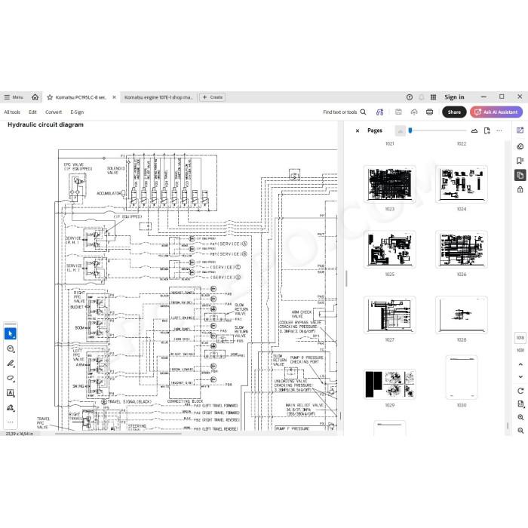This screenshot has width=528, height=528.
Task: Open the bookmarks panel
Action: pyautogui.click(x=520, y=161)
